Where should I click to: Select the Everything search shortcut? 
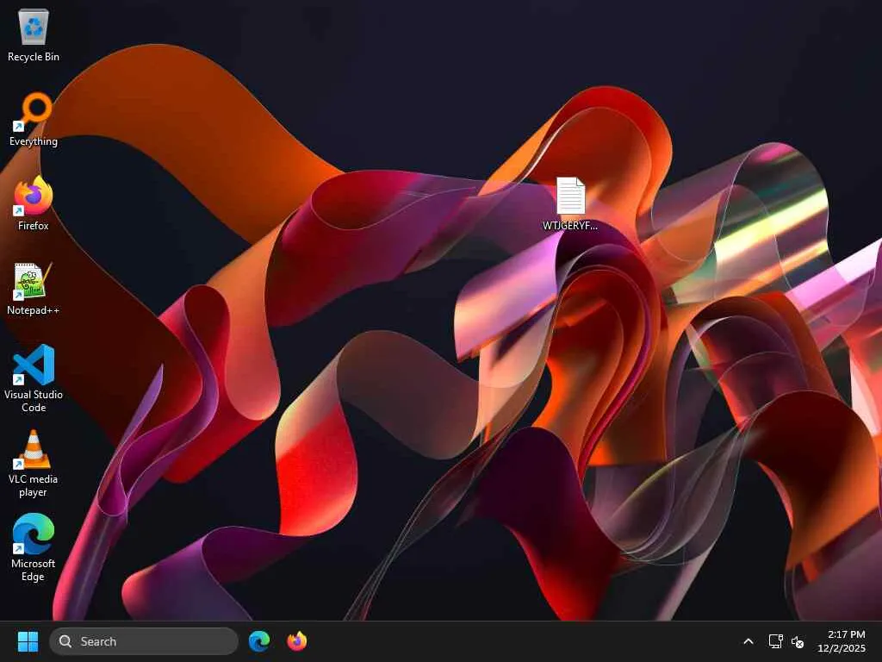[x=34, y=119]
